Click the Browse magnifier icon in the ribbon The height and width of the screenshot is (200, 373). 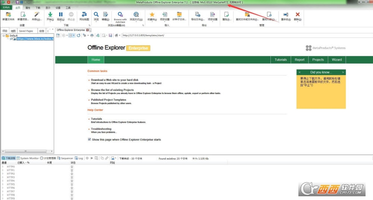(x=96, y=15)
